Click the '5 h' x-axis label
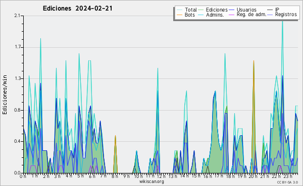The height and width of the screenshot is (186, 303). coord(80,176)
